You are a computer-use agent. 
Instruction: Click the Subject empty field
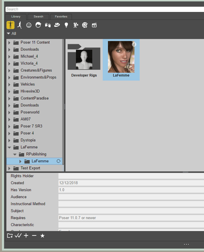pos(131,211)
